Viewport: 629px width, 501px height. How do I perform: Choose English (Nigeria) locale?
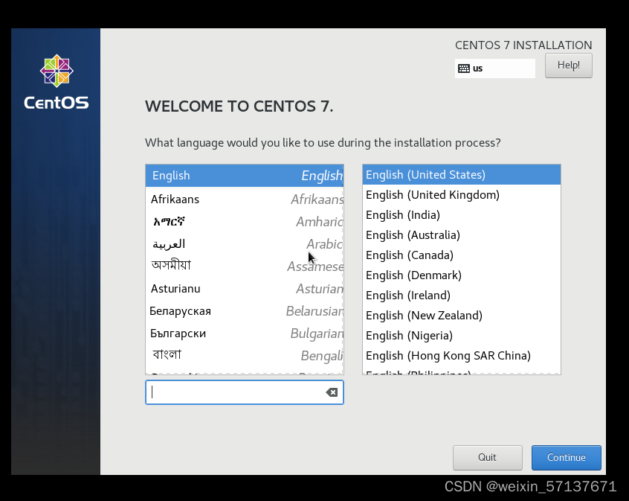461,336
